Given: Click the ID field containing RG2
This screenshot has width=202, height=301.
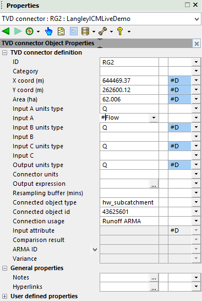Looking at the screenshot, I should pos(129,62).
